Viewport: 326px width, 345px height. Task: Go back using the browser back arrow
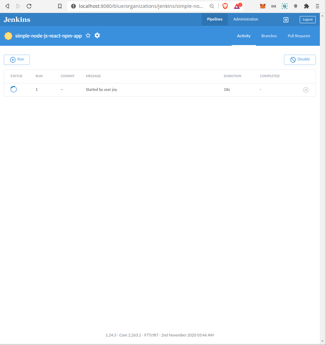[7, 6]
